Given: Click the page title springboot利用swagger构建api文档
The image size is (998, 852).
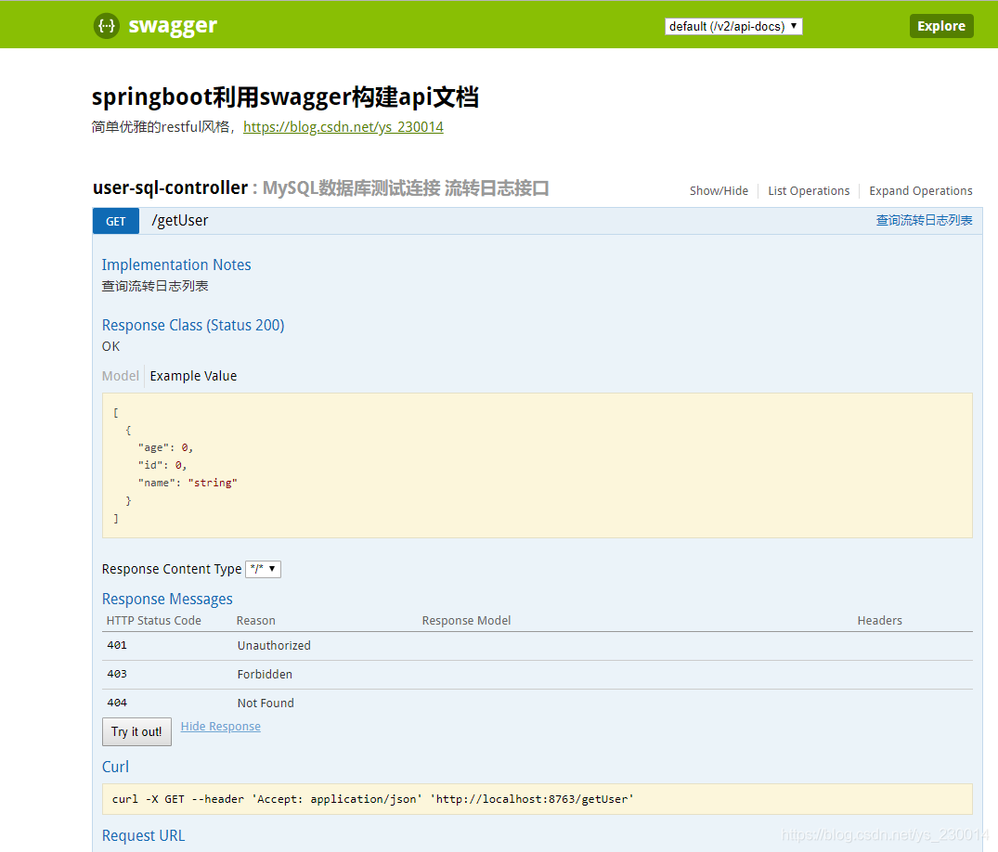Looking at the screenshot, I should pos(284,97).
